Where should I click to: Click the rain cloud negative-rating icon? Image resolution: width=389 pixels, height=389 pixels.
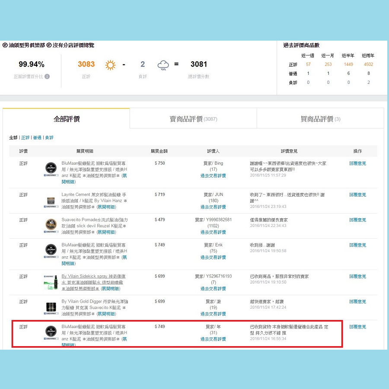pos(163,65)
